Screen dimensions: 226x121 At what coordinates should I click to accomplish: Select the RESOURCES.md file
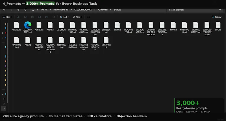click(61, 43)
